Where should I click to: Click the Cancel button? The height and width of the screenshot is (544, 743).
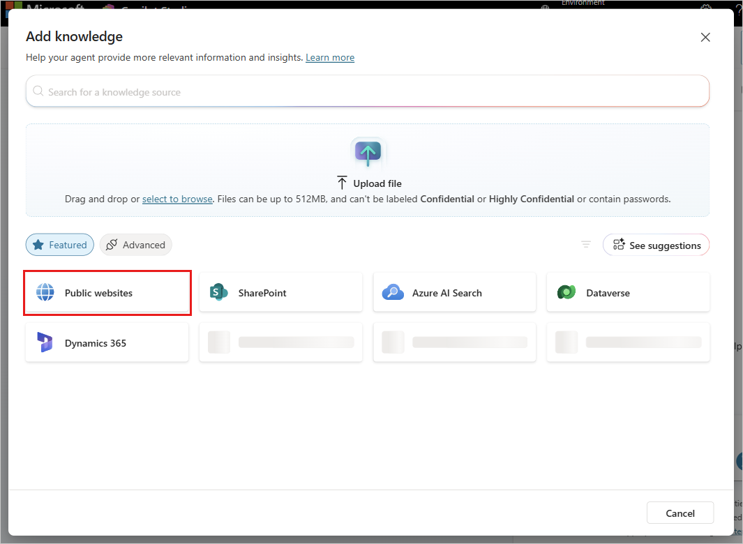[x=680, y=513]
